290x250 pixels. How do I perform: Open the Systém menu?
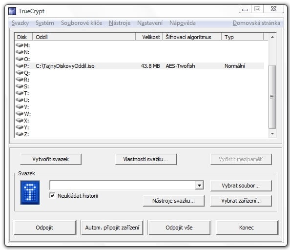click(45, 23)
